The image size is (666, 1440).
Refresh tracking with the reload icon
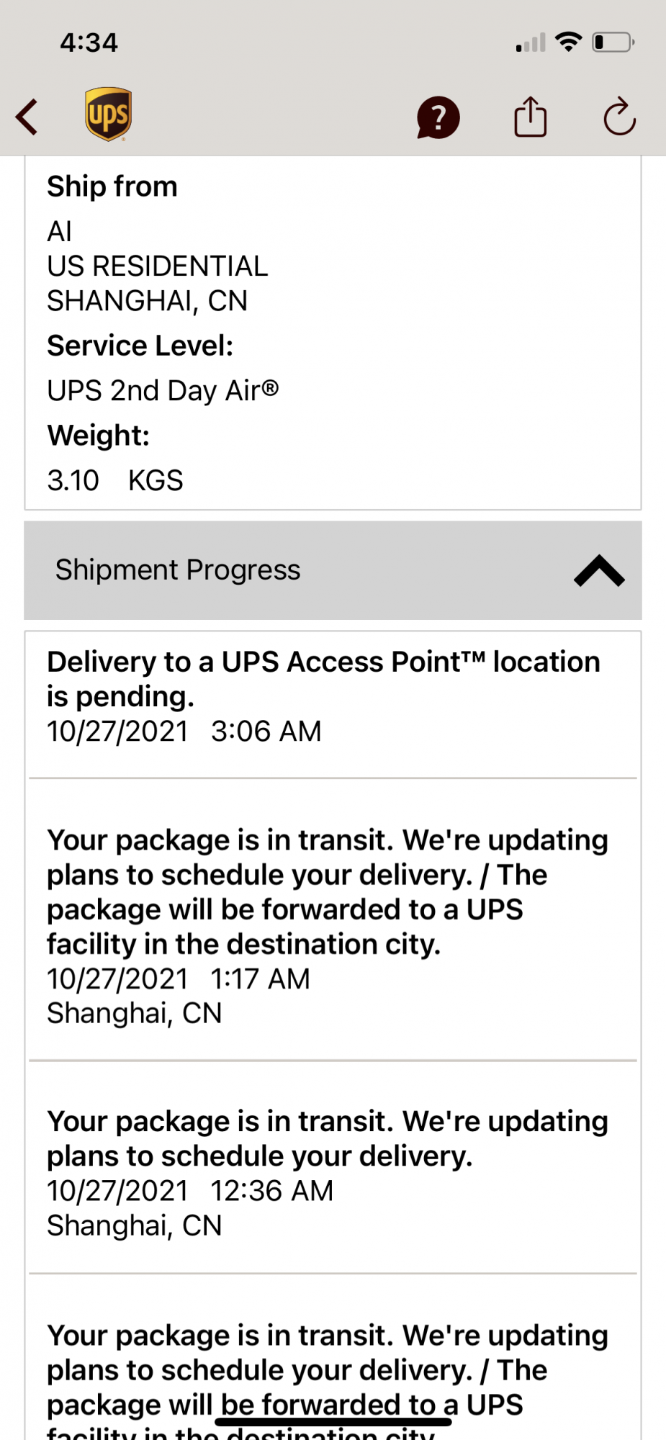619,117
